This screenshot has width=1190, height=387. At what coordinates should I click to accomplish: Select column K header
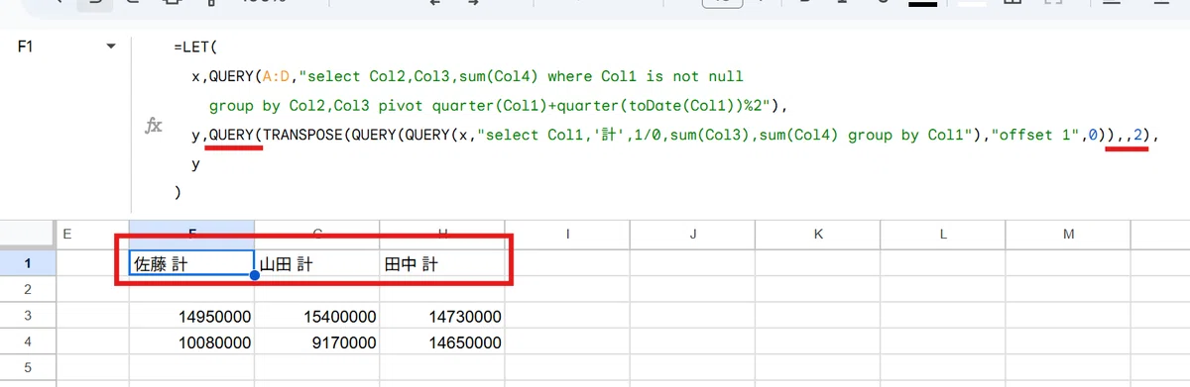(818, 234)
